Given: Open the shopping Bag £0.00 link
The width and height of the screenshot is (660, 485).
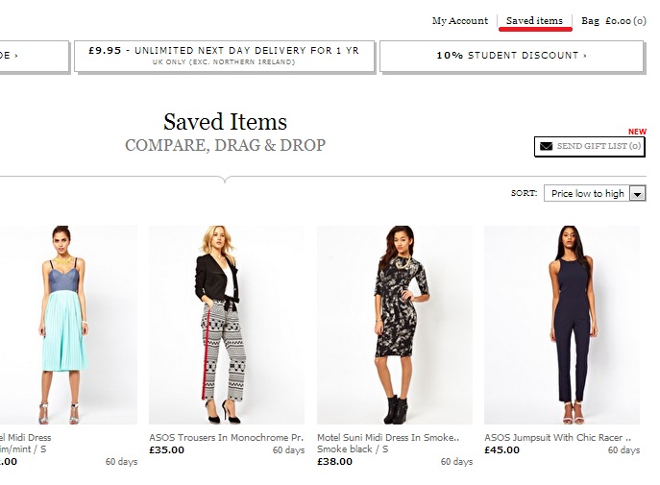Looking at the screenshot, I should pos(614,20).
